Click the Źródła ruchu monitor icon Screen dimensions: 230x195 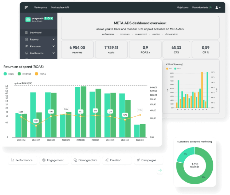(x=27, y=53)
